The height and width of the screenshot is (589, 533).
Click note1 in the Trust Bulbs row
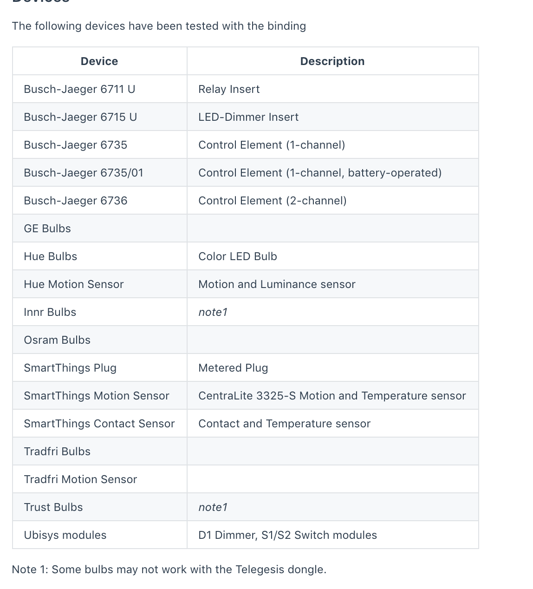(x=213, y=507)
